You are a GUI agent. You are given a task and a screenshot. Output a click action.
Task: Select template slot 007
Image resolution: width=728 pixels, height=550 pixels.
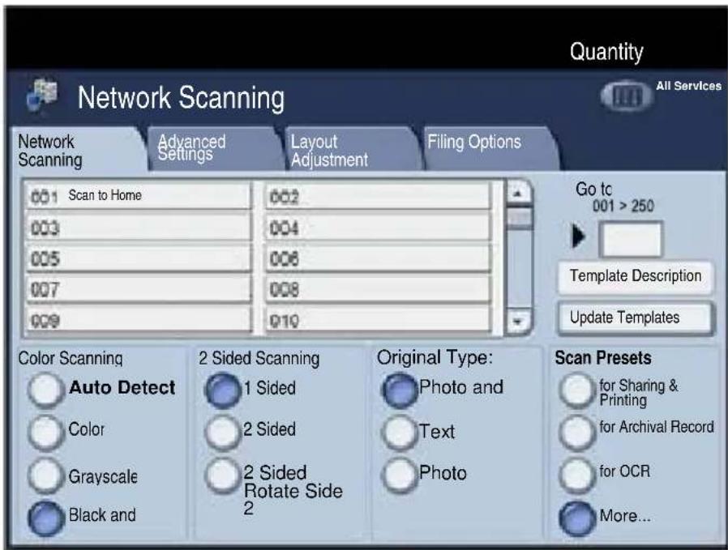coord(139,289)
